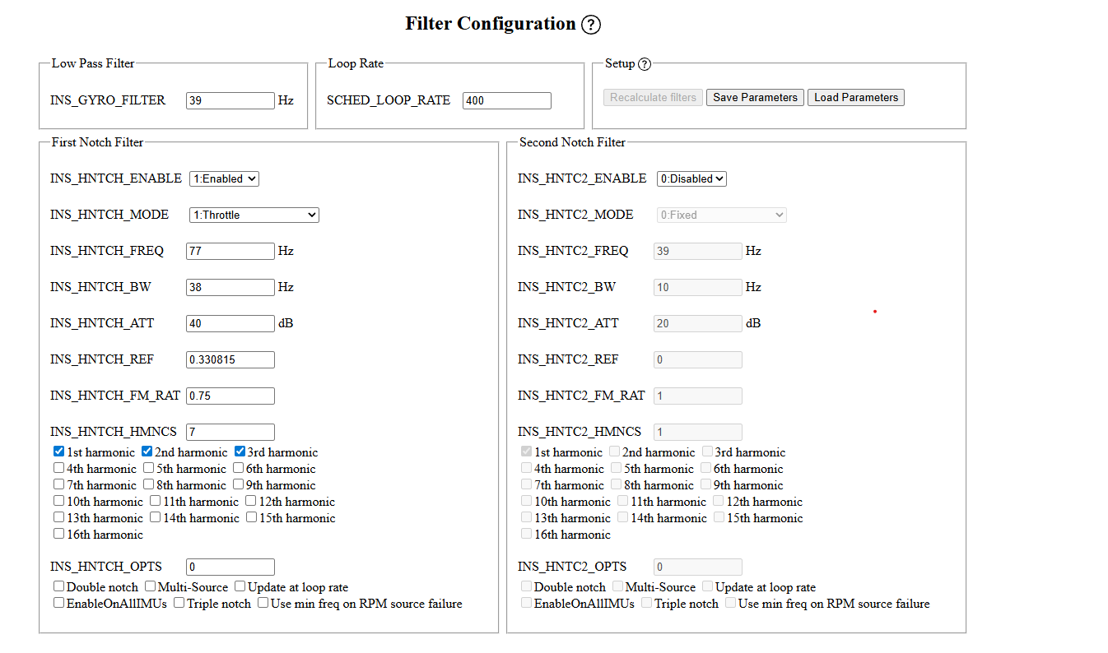
Task: Click the Load Parameters button
Action: [x=855, y=97]
